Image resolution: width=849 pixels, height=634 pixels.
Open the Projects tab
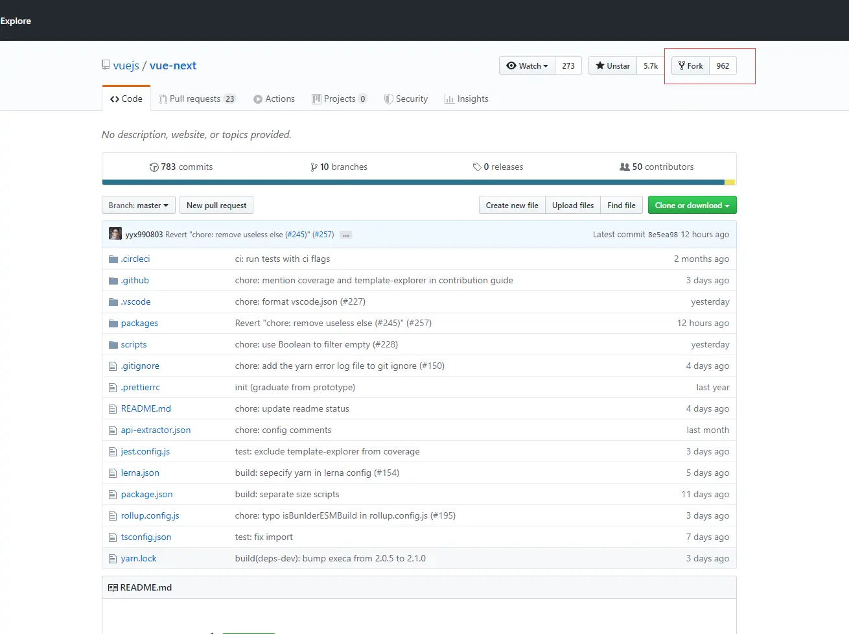[x=340, y=99]
